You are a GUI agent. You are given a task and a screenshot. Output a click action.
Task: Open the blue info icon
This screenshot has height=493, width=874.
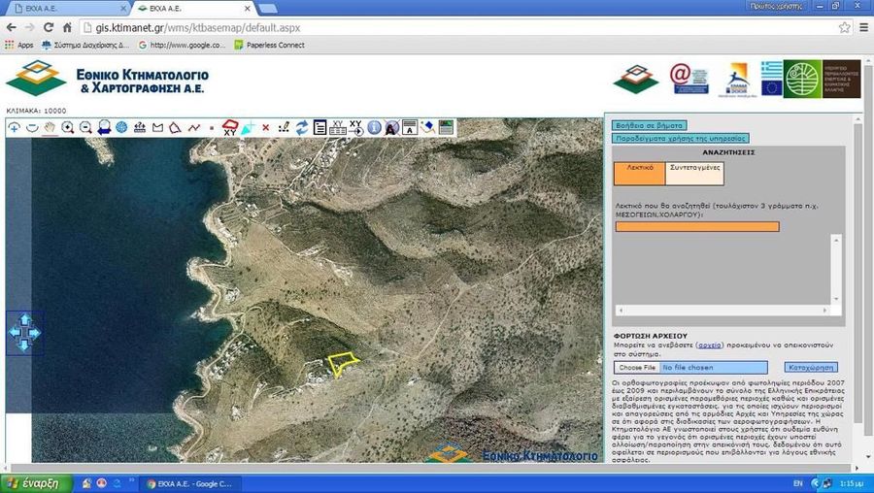(374, 127)
